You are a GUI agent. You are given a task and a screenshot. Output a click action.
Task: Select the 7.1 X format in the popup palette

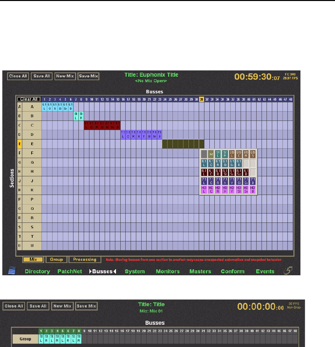[225, 181]
